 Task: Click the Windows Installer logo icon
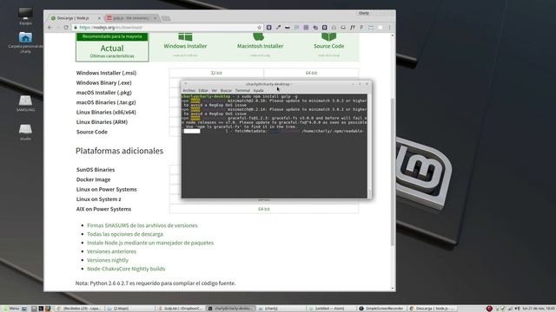[x=185, y=36]
